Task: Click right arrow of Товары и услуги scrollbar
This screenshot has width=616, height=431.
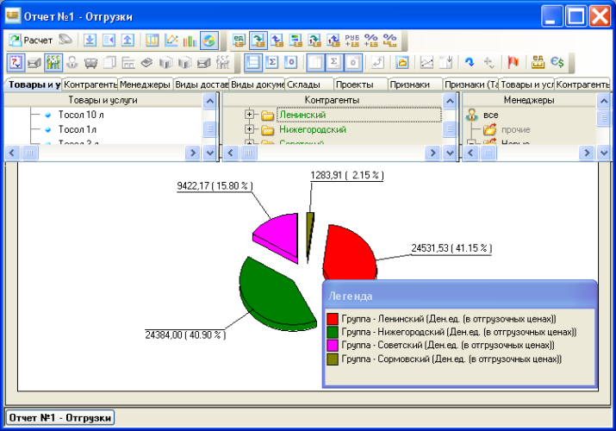Action: tap(192, 153)
